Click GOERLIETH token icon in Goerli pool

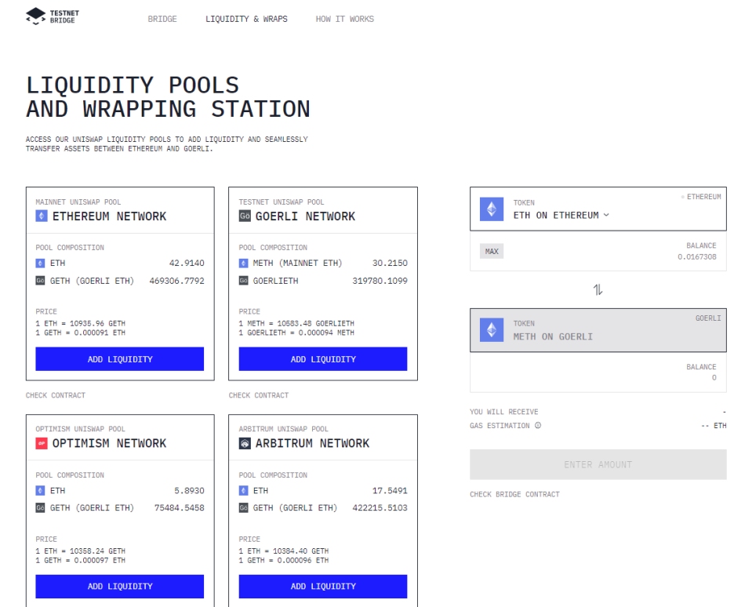(x=243, y=281)
